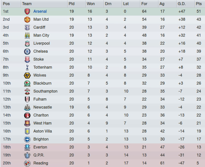Open Liverpool via its crest
This screenshot has height=167, width=205.
(27, 44)
